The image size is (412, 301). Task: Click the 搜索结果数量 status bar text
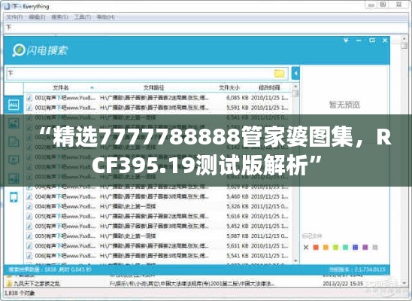(x=50, y=269)
